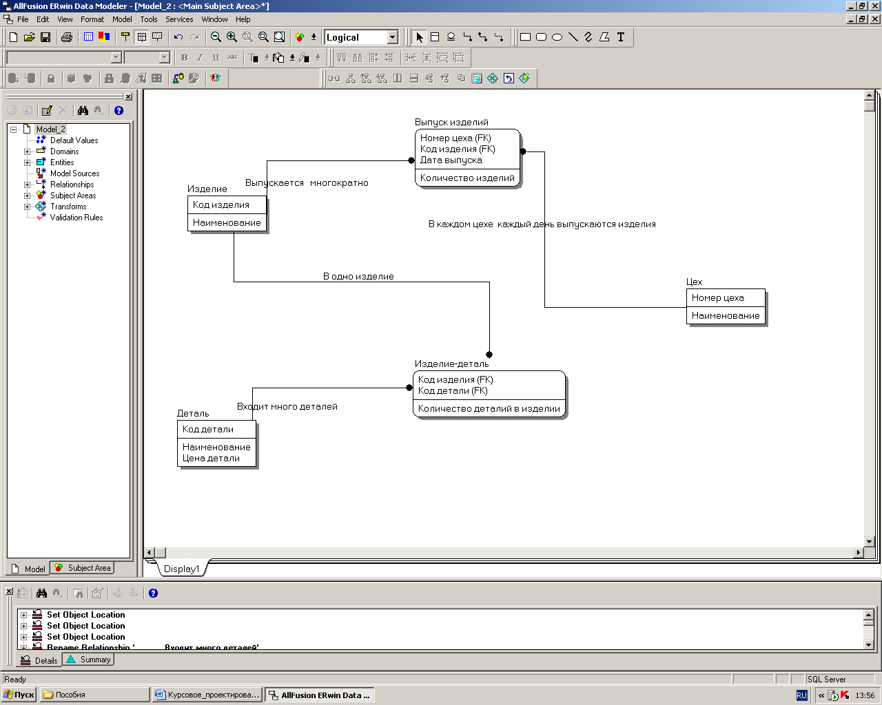Image resolution: width=882 pixels, height=705 pixels.
Task: Undo the last action
Action: coord(178,37)
